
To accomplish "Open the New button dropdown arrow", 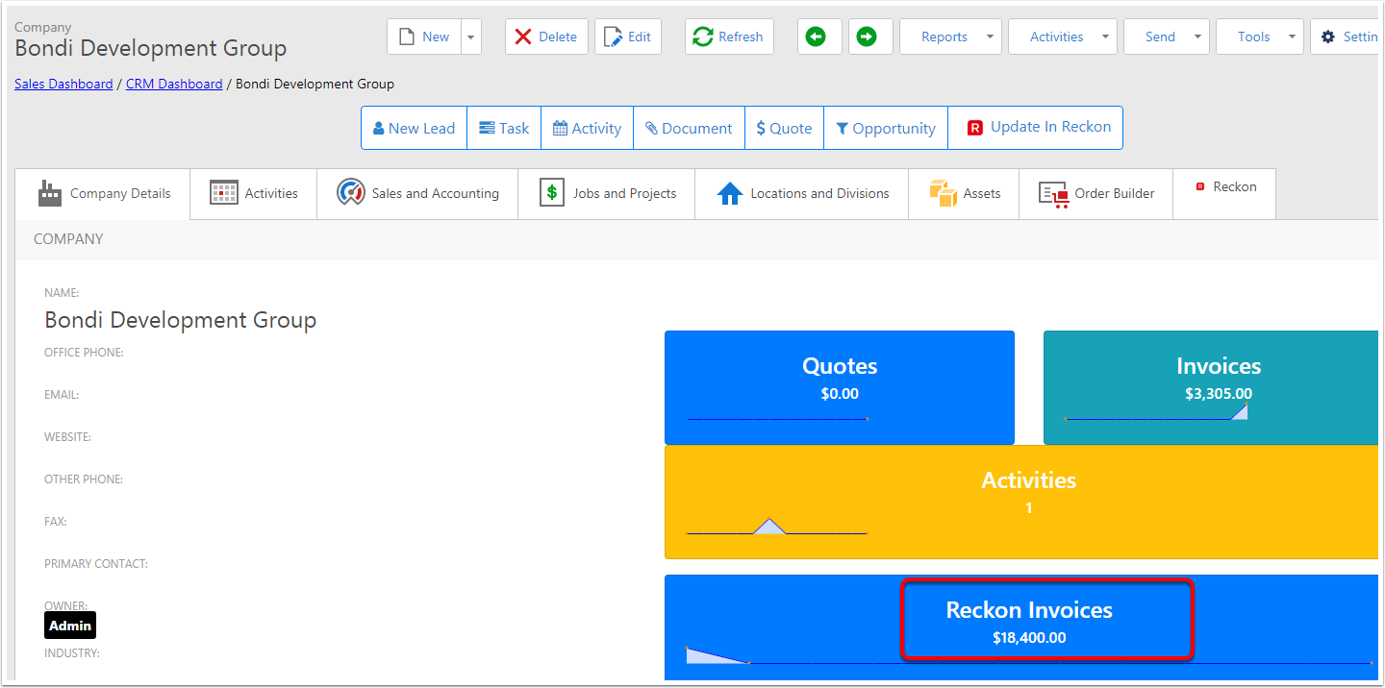I will pos(470,37).
